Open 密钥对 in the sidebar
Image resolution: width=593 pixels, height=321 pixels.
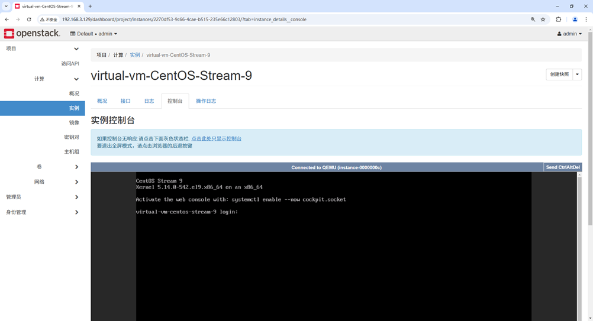click(72, 137)
